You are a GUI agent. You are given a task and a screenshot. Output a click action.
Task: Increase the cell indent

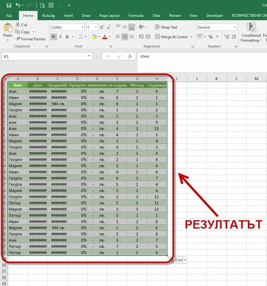[x=148, y=37]
